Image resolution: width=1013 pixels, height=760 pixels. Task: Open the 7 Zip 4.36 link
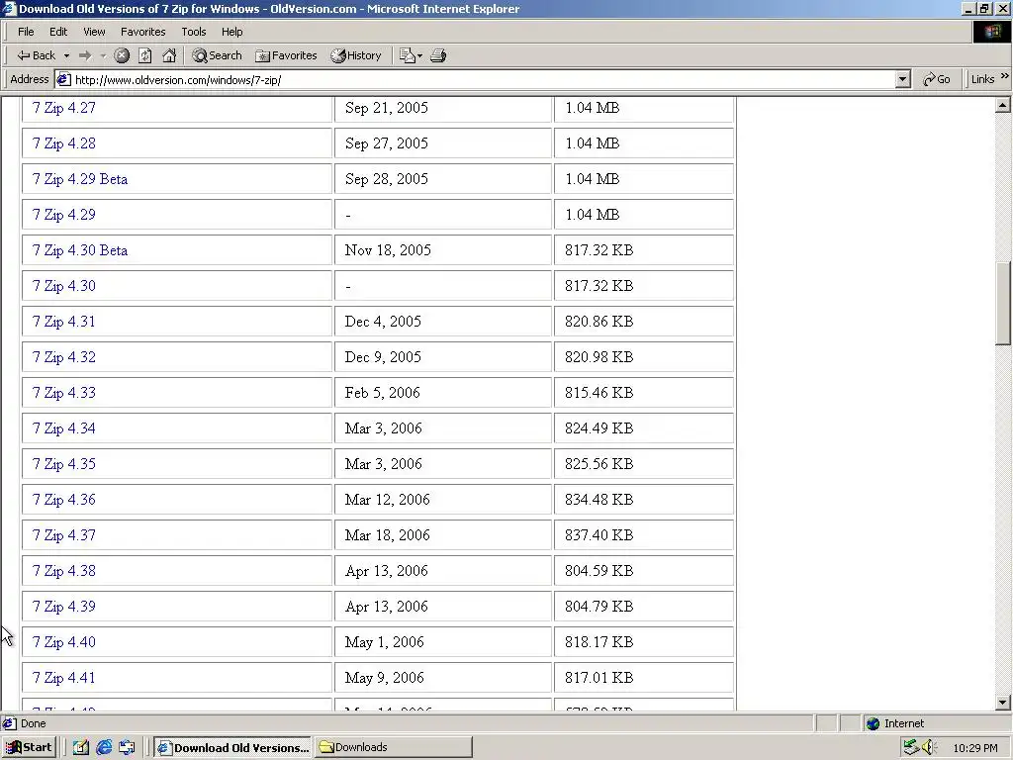click(x=64, y=500)
